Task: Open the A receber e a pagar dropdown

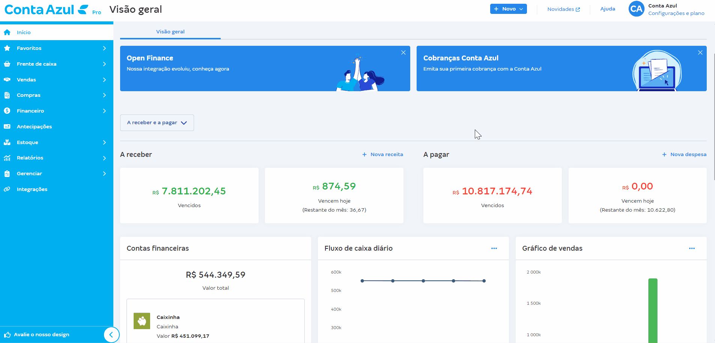Action: pos(157,123)
